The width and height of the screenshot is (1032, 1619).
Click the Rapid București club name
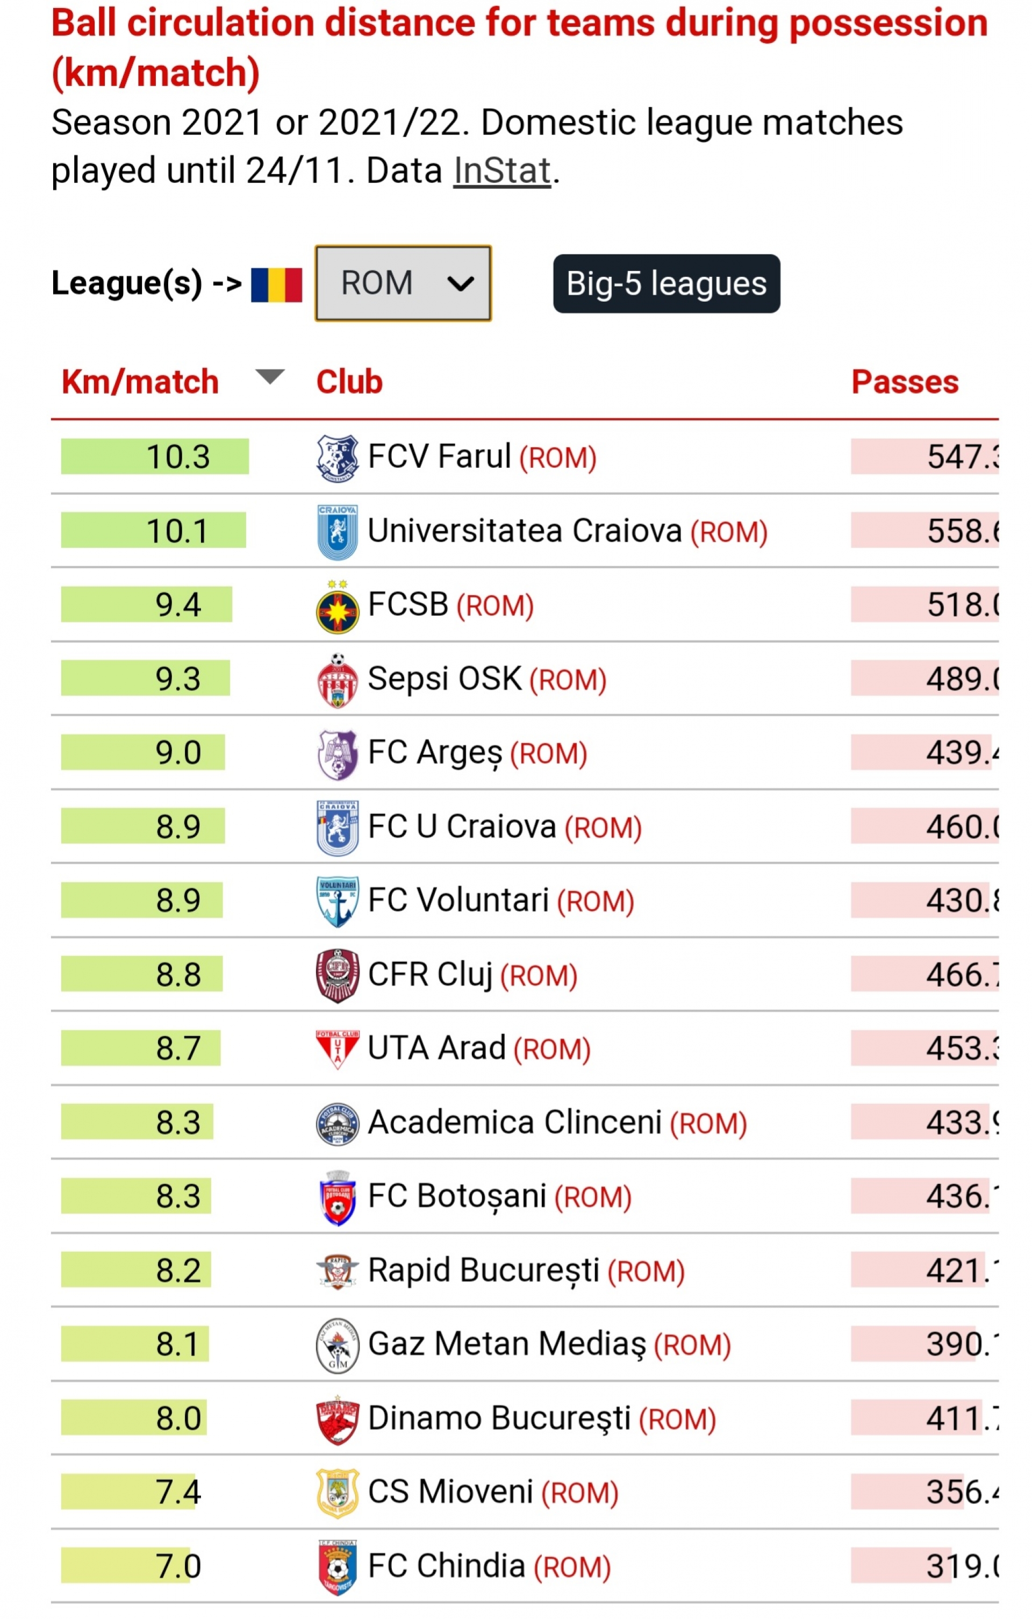(483, 1271)
